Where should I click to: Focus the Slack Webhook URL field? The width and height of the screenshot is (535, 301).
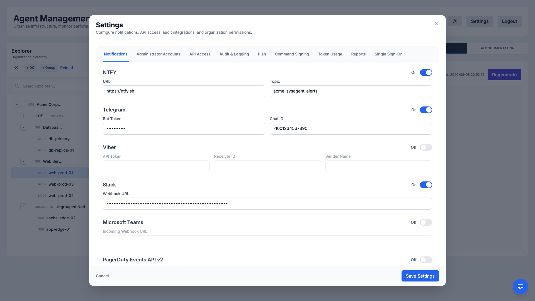[267, 203]
